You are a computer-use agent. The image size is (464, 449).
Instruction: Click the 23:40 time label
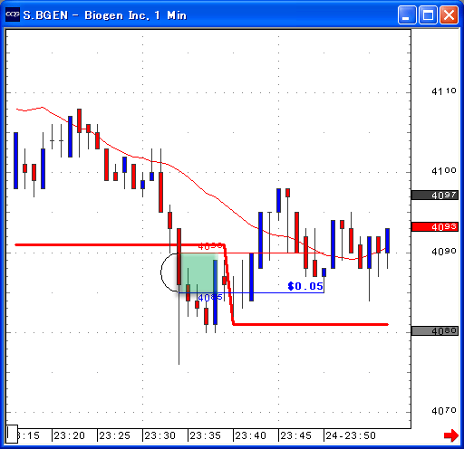[250, 435]
